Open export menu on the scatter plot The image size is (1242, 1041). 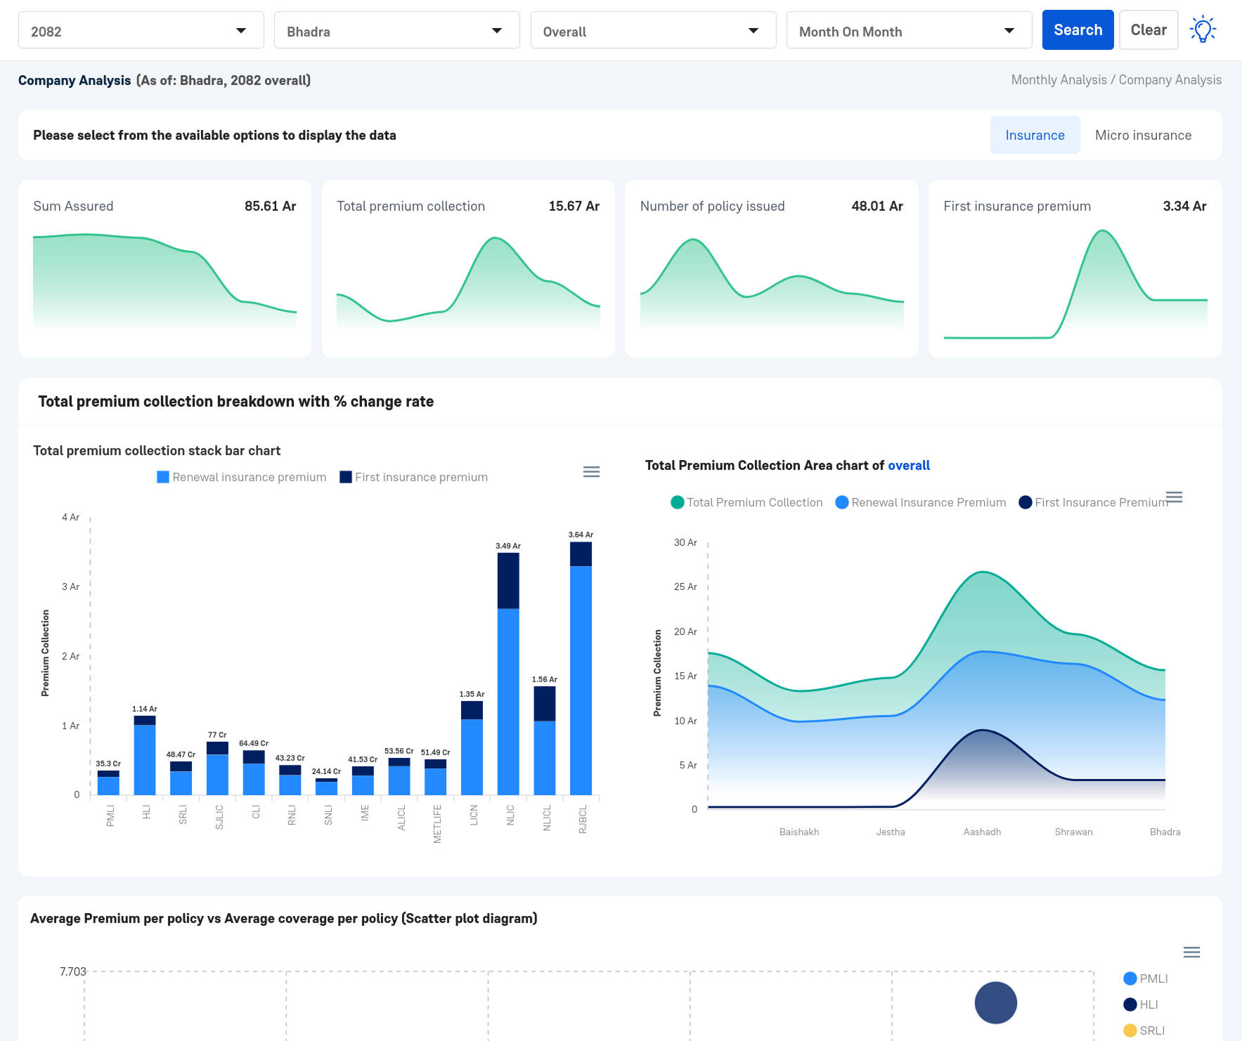click(1191, 952)
